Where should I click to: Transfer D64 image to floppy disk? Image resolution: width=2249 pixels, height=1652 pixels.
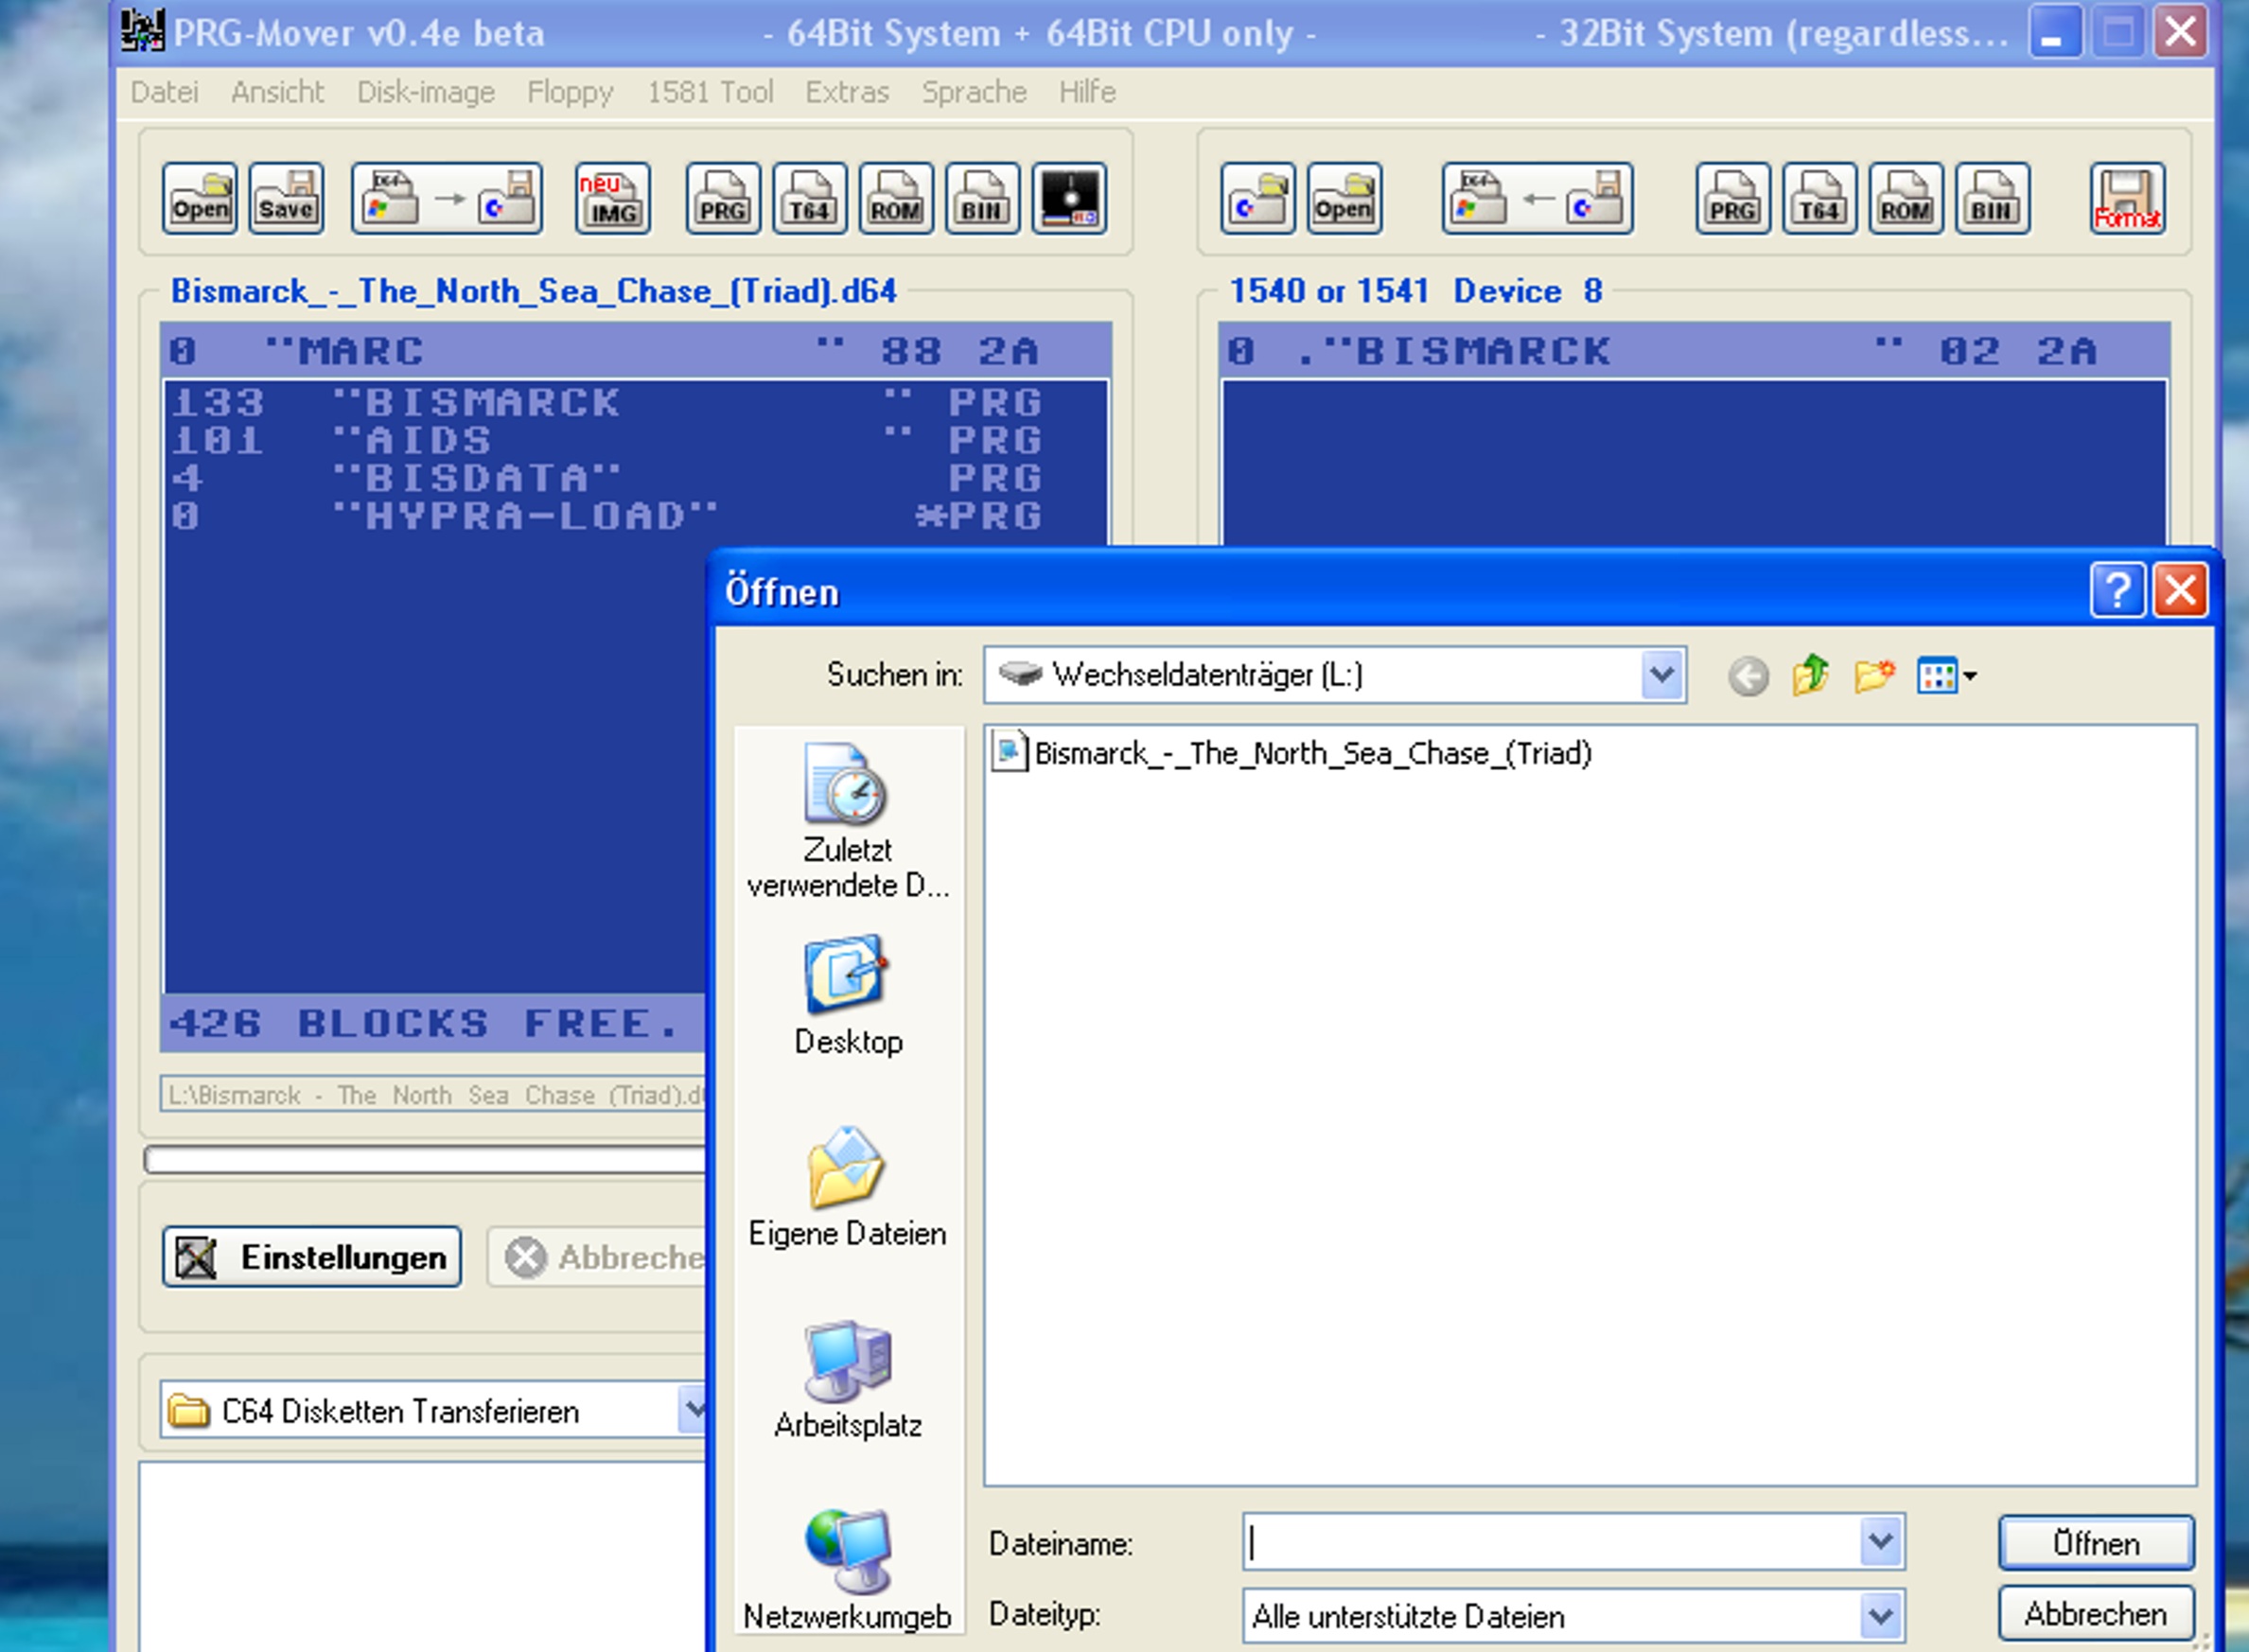click(x=447, y=198)
